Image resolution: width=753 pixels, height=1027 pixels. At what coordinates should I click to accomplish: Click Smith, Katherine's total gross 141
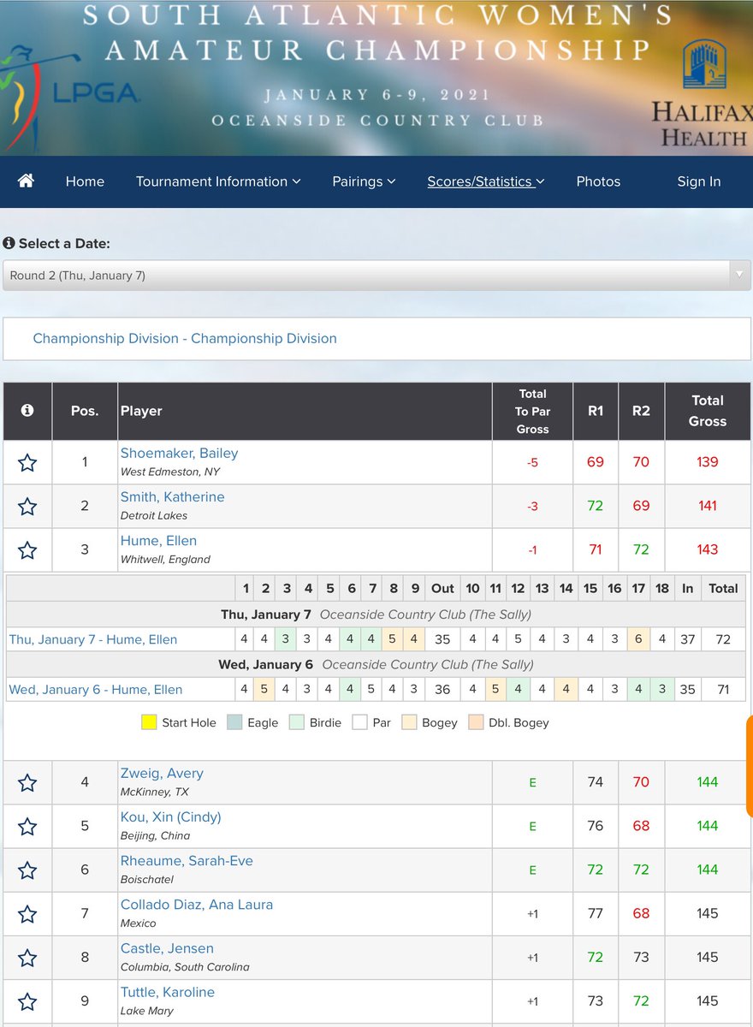coord(708,506)
